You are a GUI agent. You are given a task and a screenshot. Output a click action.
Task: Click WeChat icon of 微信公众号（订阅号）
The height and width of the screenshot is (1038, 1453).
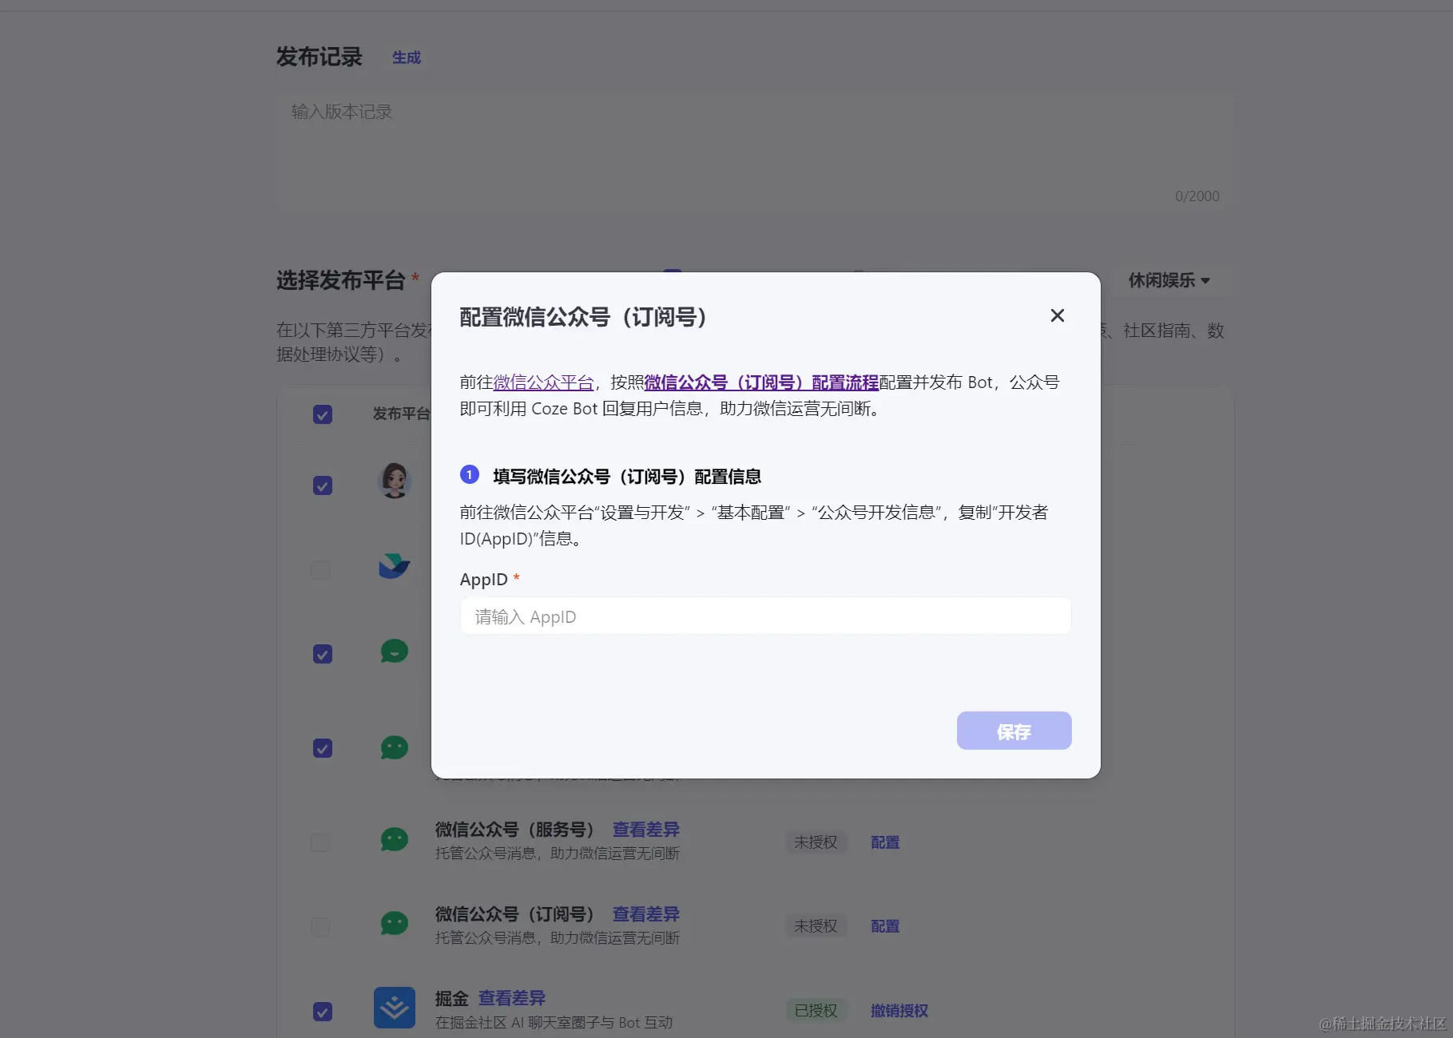point(394,923)
